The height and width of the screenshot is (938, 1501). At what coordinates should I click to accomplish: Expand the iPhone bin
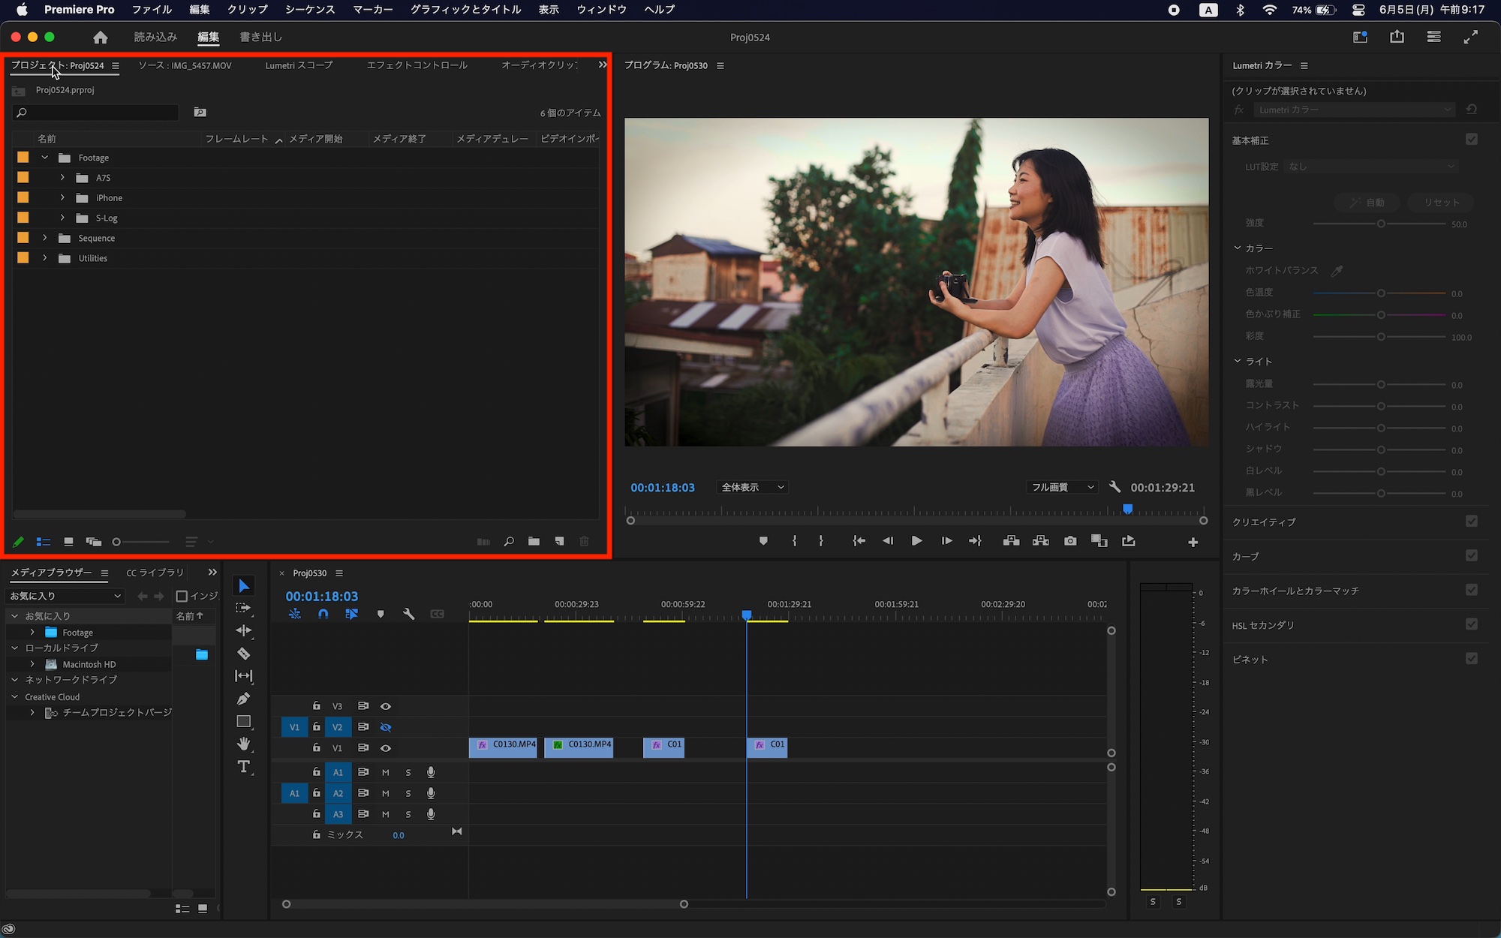(62, 198)
